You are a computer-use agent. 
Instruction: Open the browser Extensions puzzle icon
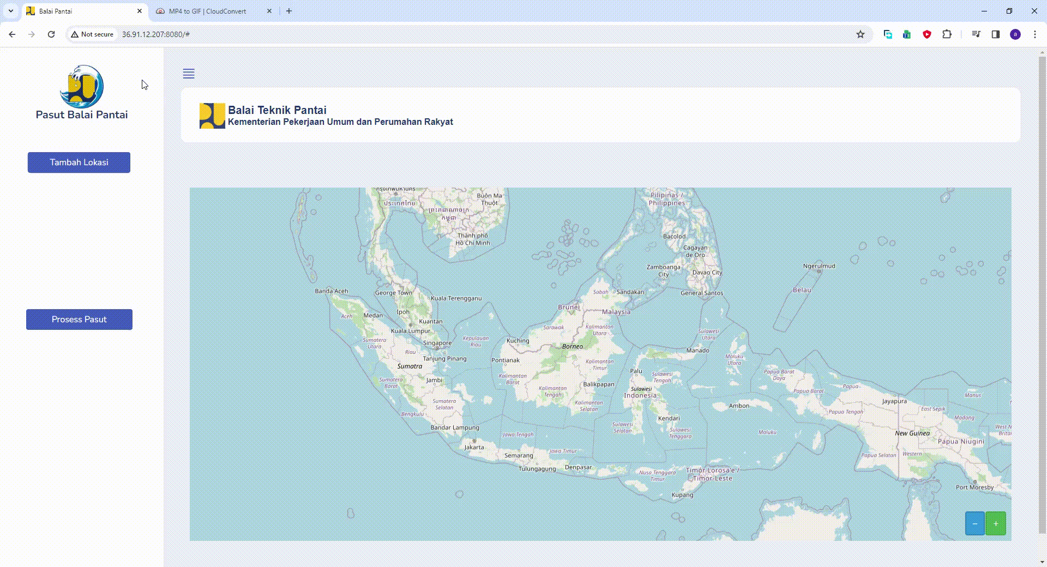(947, 34)
